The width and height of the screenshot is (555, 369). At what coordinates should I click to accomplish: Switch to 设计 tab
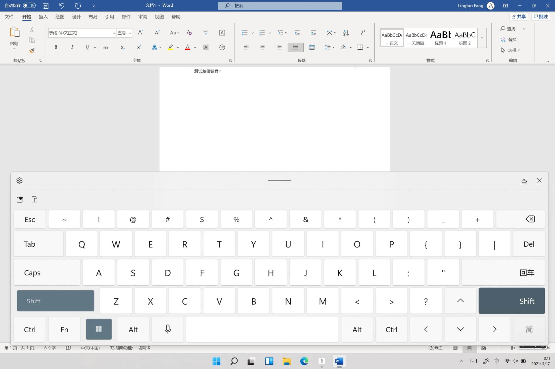click(x=76, y=17)
